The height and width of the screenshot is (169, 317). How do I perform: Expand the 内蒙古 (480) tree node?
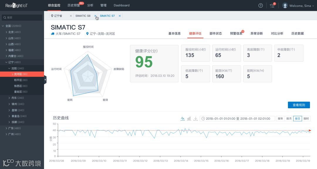click(6, 56)
